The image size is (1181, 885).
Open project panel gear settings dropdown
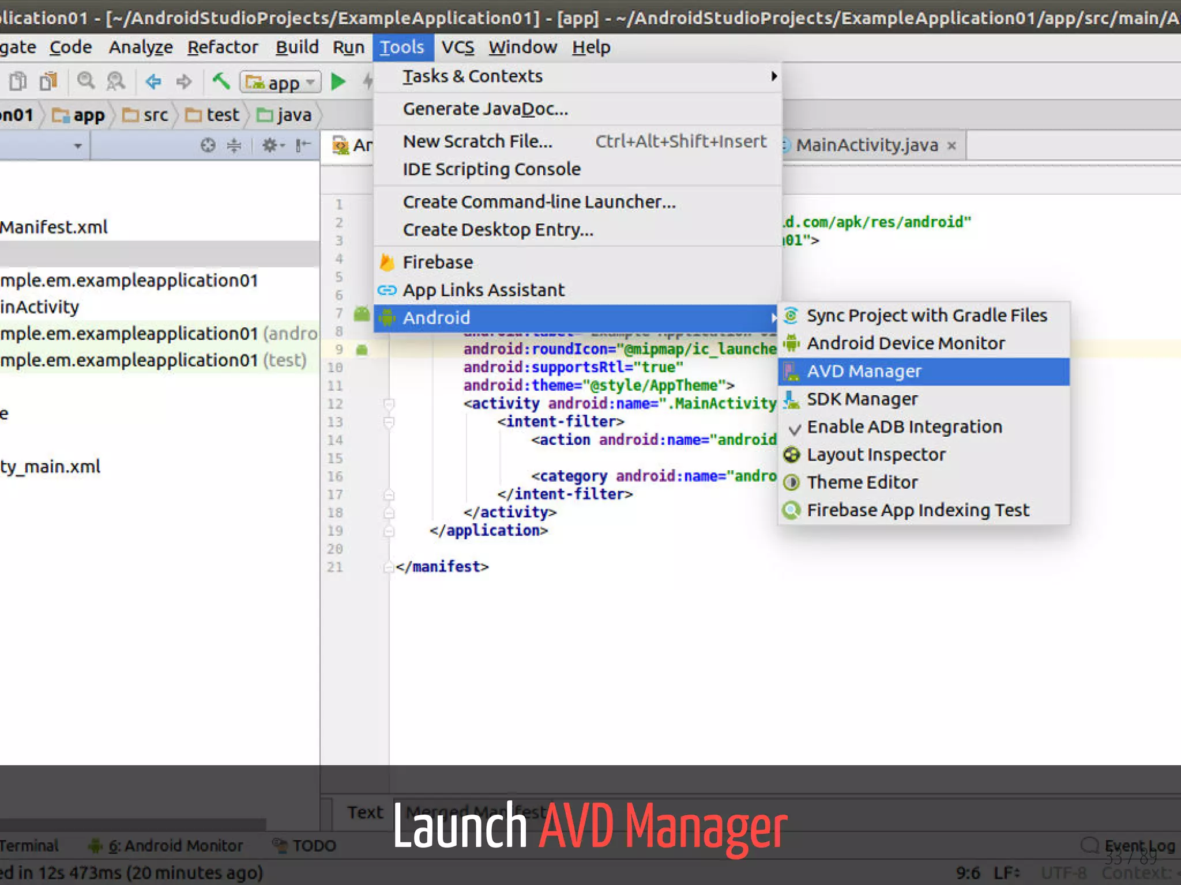point(273,145)
